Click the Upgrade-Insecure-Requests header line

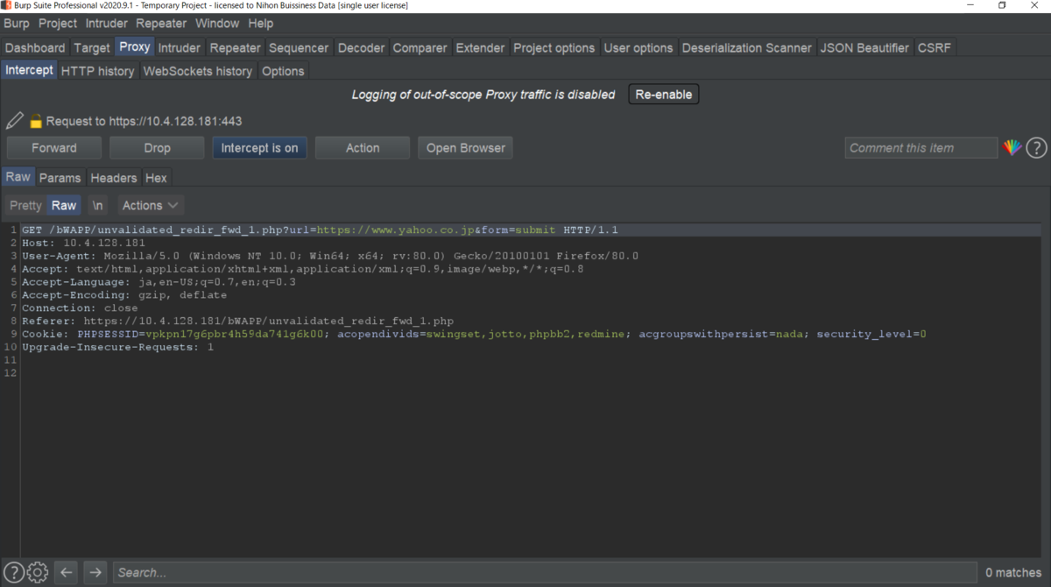(117, 348)
